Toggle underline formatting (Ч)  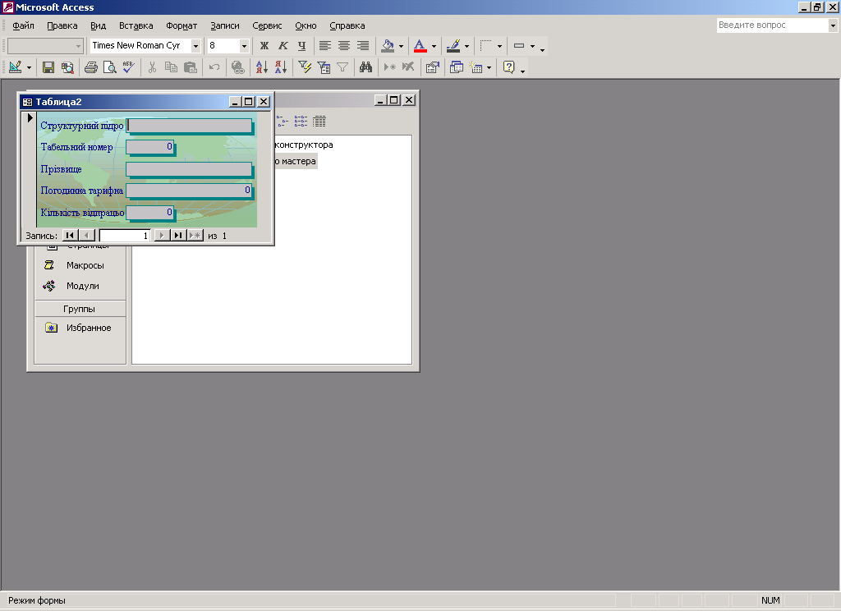(x=301, y=46)
